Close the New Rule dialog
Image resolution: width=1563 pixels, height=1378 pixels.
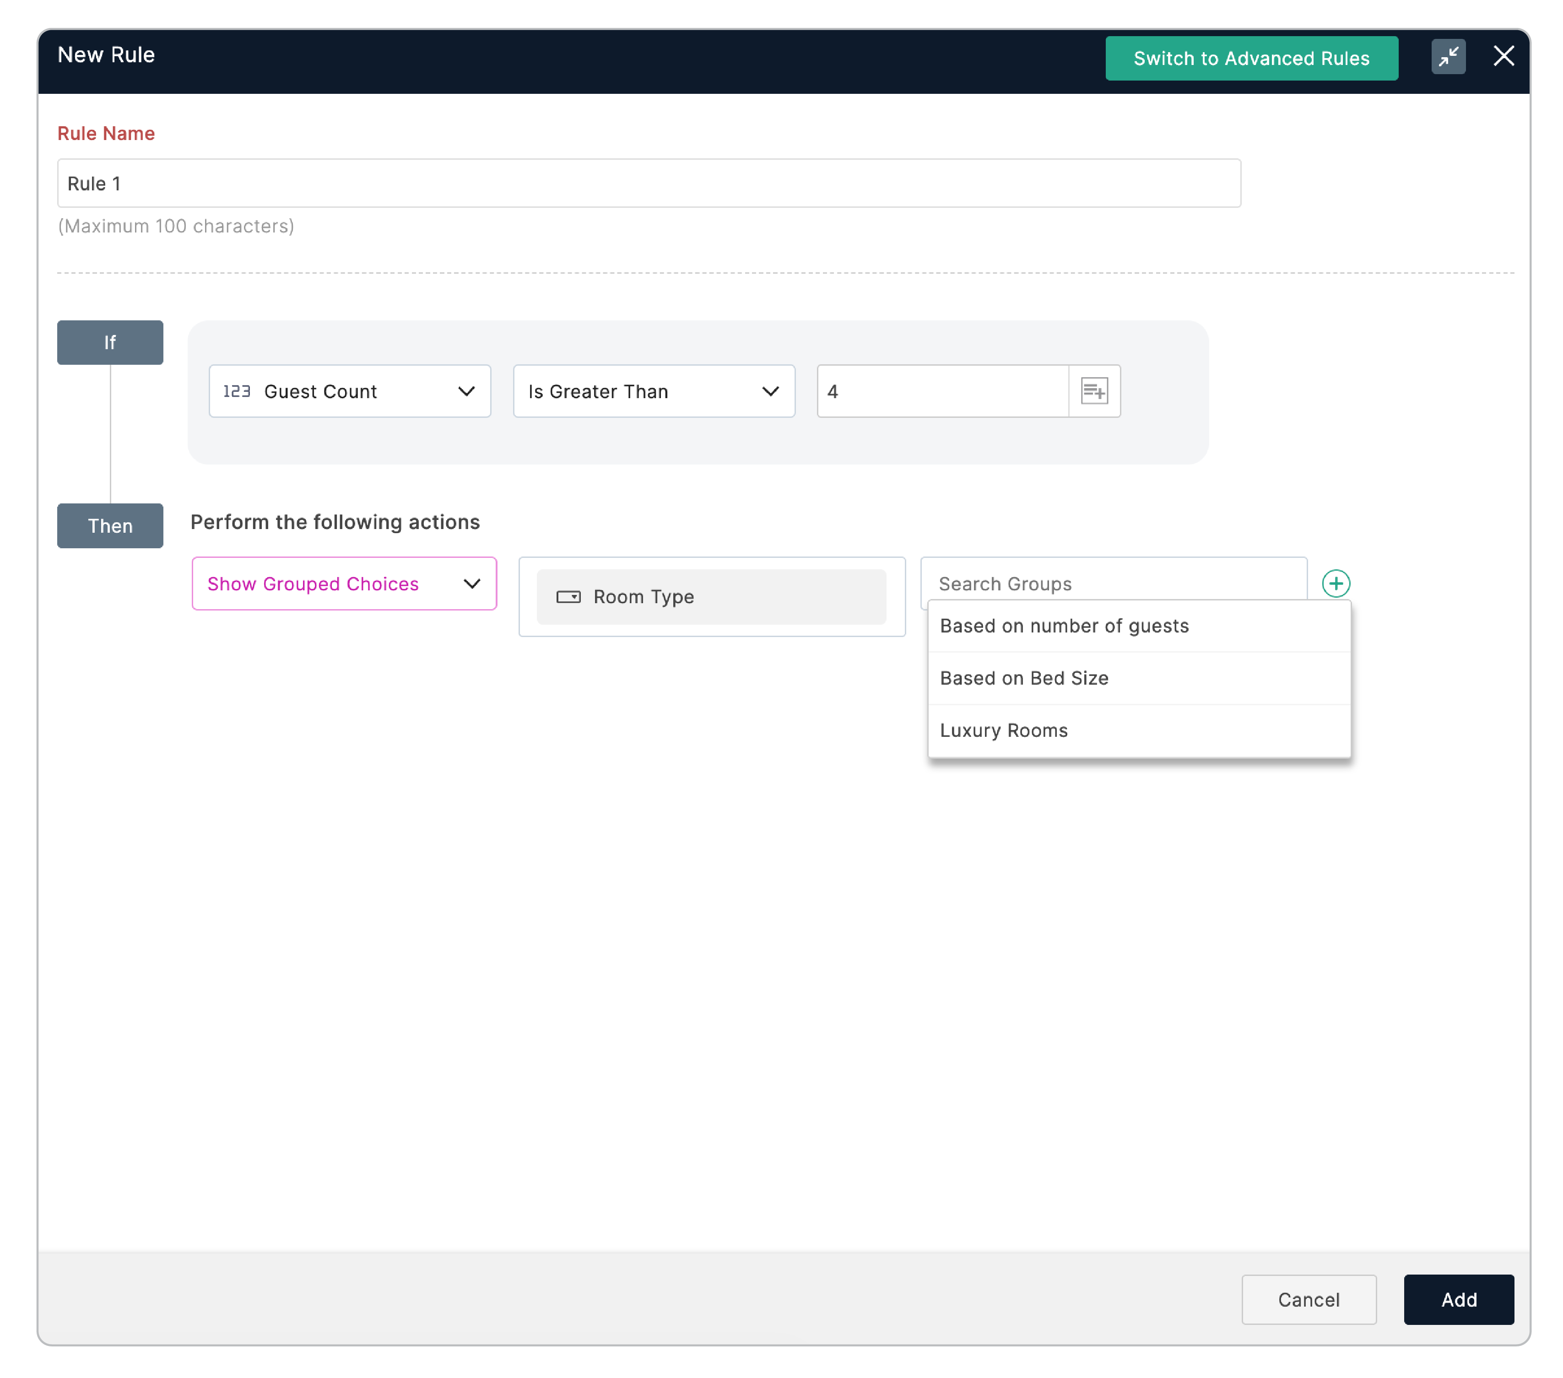point(1504,56)
